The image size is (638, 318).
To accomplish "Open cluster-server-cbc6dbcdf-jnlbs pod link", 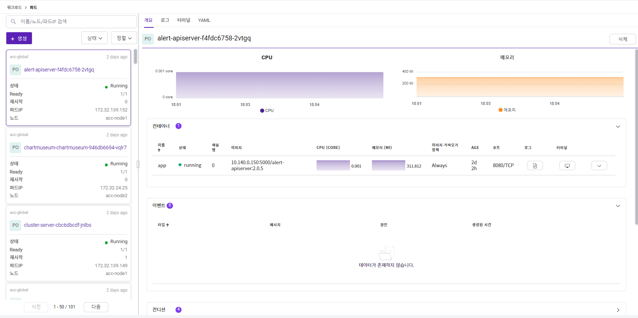I will pos(58,225).
